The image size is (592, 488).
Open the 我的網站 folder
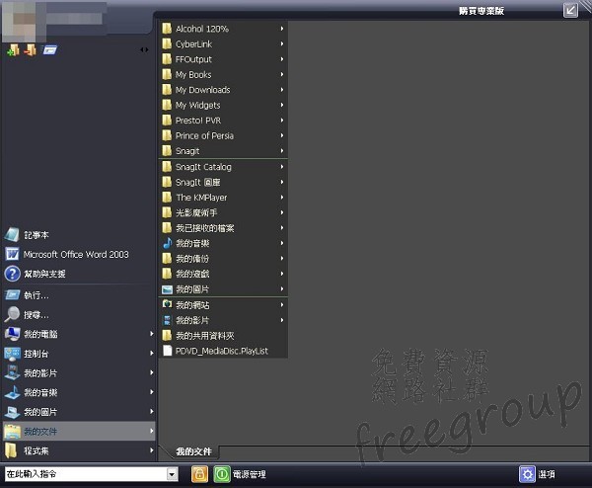coord(223,305)
